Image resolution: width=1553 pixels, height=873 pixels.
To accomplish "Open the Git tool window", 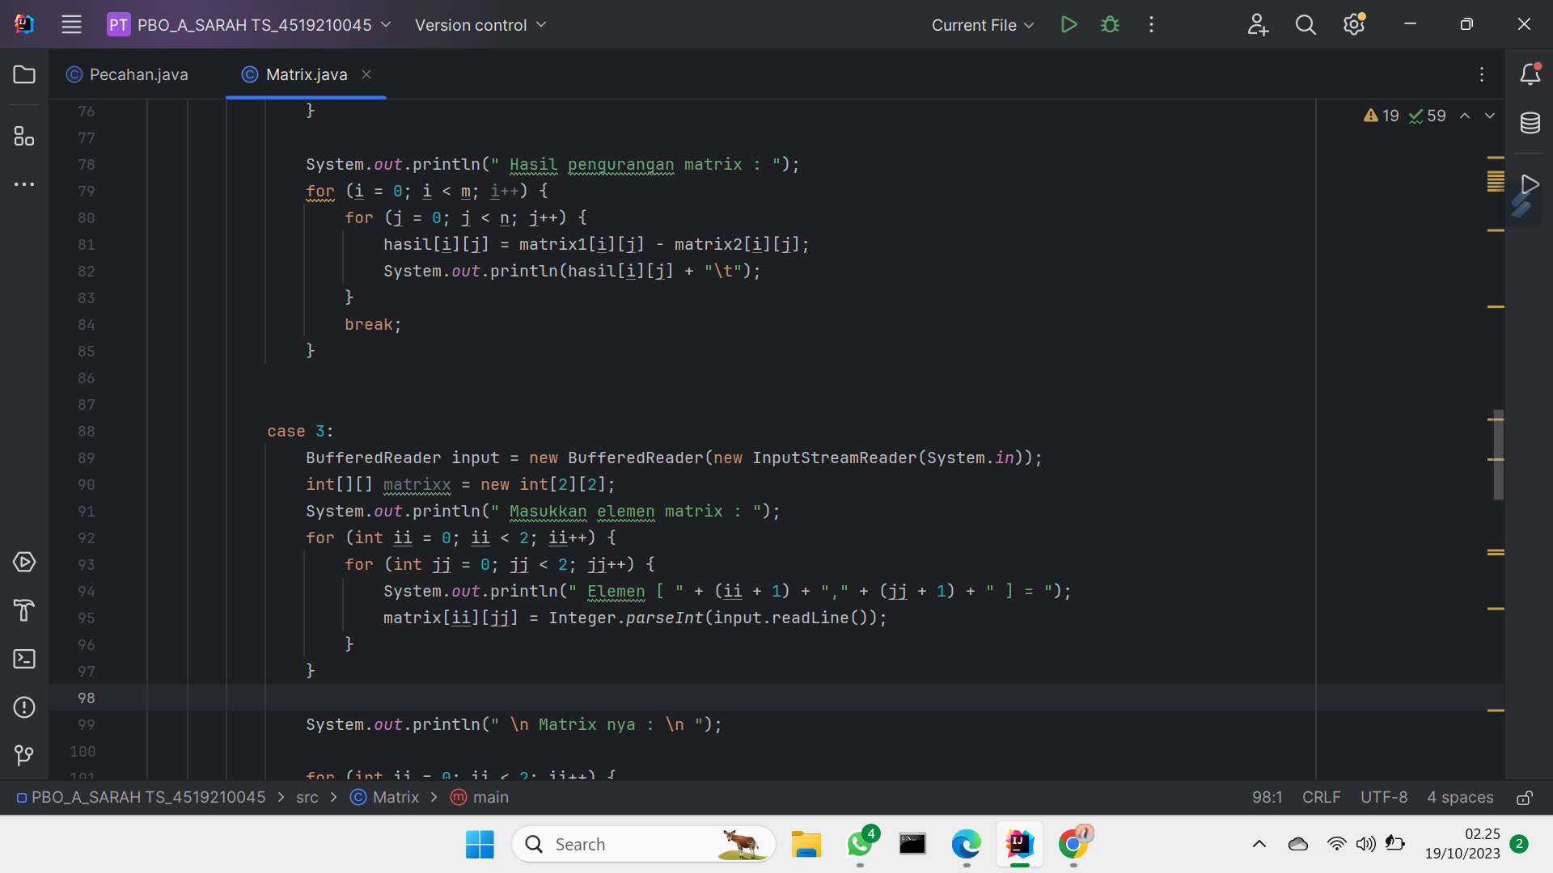I will (x=24, y=756).
